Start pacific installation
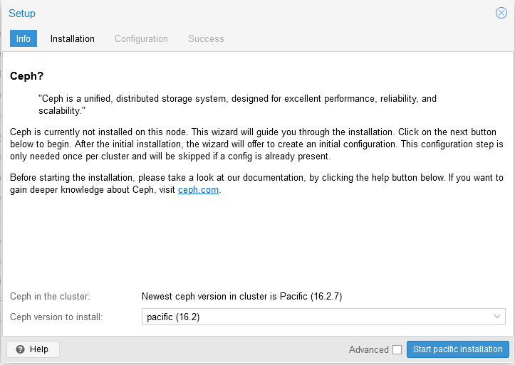The image size is (515, 365). point(458,349)
